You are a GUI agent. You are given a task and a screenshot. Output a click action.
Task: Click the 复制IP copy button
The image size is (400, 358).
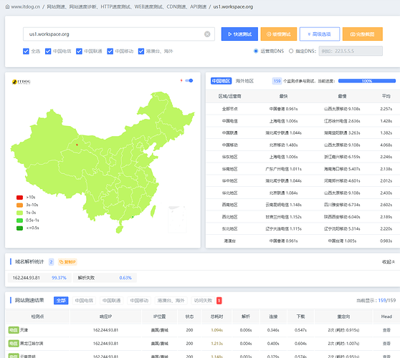click(67, 262)
